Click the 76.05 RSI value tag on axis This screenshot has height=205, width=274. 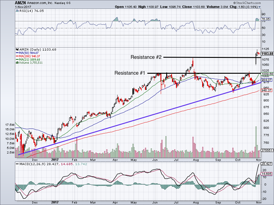265,19
